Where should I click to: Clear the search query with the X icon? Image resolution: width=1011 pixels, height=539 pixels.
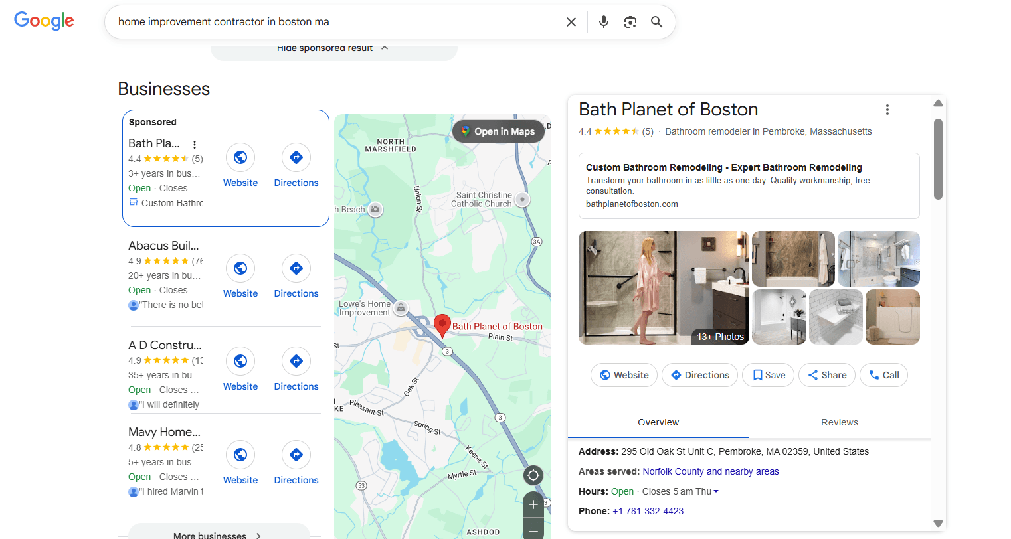[571, 21]
